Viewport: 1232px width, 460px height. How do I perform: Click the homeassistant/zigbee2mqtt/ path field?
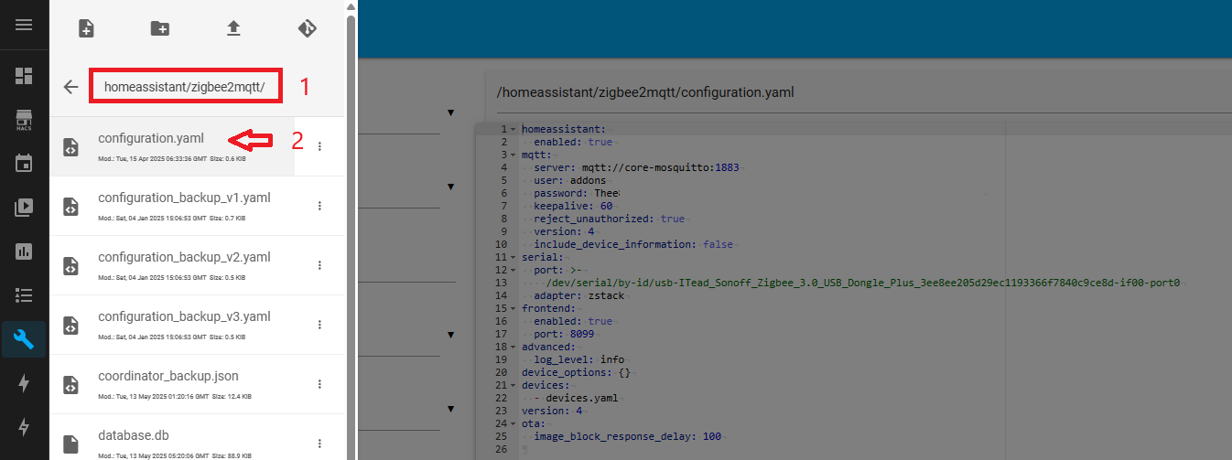click(x=185, y=87)
